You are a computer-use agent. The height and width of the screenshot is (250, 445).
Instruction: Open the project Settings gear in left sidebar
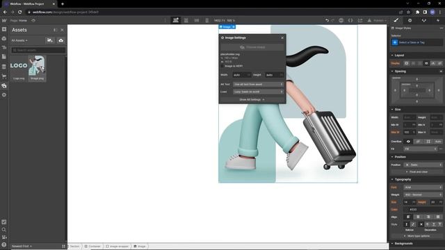(4, 95)
